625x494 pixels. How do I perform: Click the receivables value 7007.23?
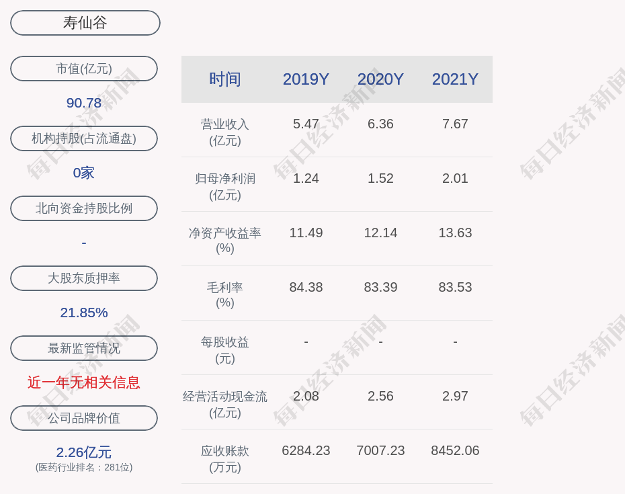(380, 450)
